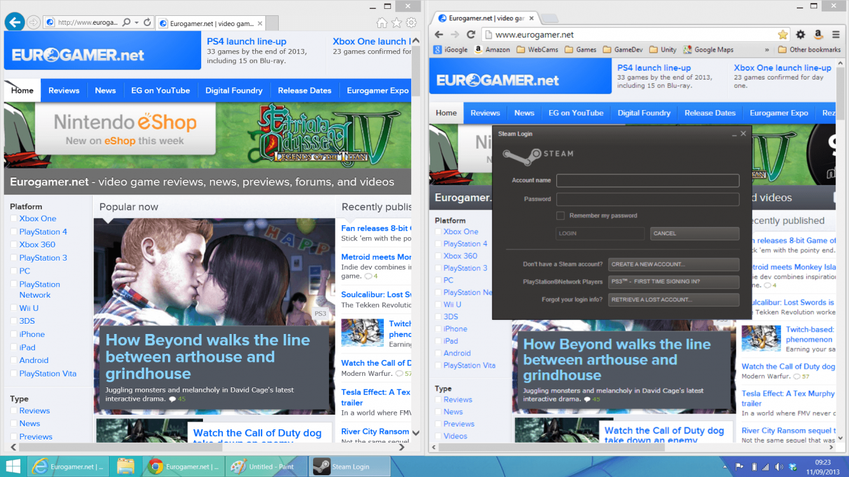This screenshot has height=477, width=849.
Task: Click CREATE A NEW ACCOUNT button
Action: click(x=674, y=264)
